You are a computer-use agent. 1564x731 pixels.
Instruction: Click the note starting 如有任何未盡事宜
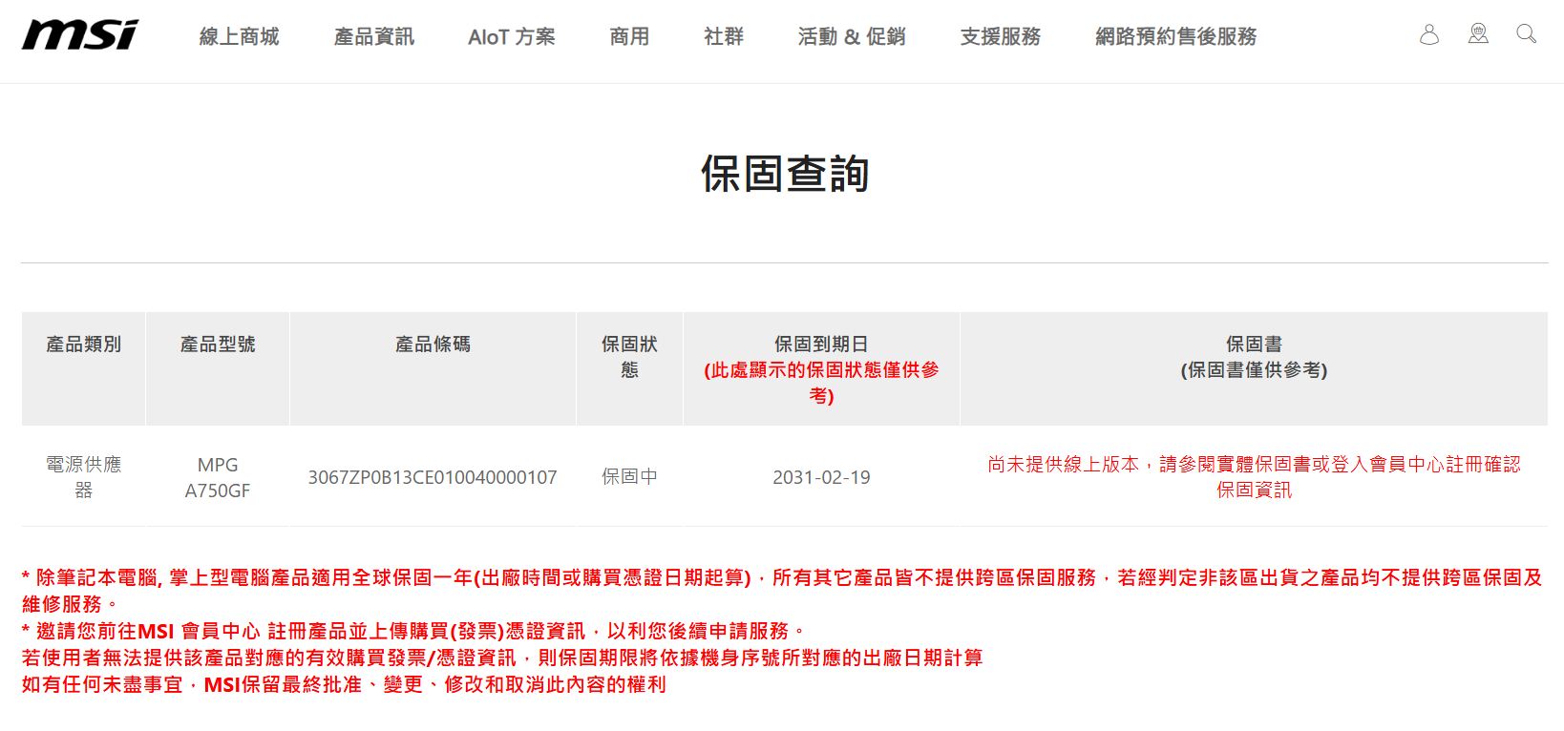344,684
